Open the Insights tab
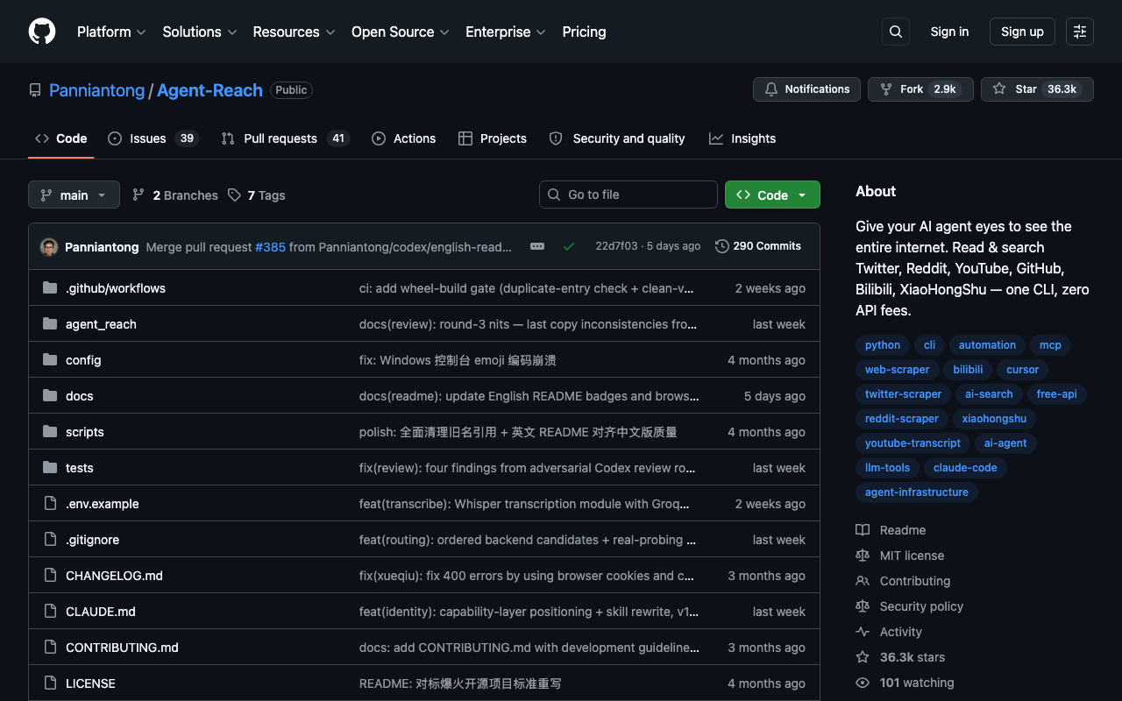The width and height of the screenshot is (1122, 701). tap(742, 138)
